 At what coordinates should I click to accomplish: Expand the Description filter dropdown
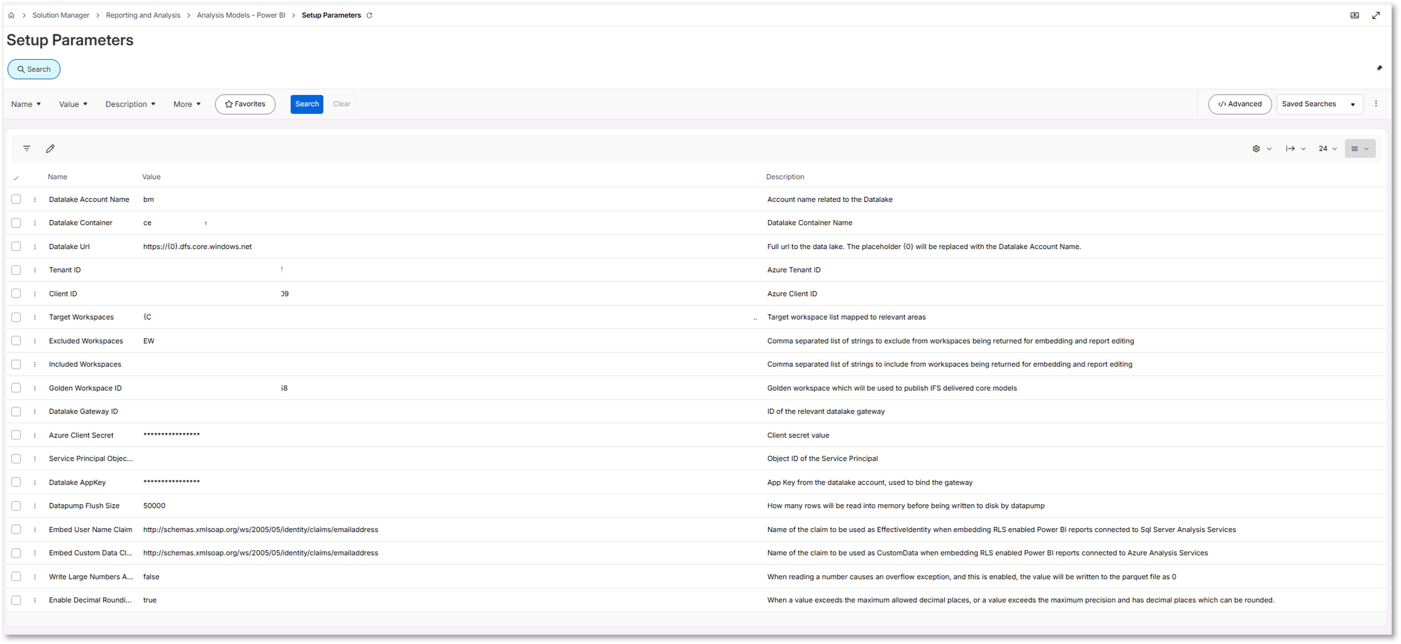131,104
